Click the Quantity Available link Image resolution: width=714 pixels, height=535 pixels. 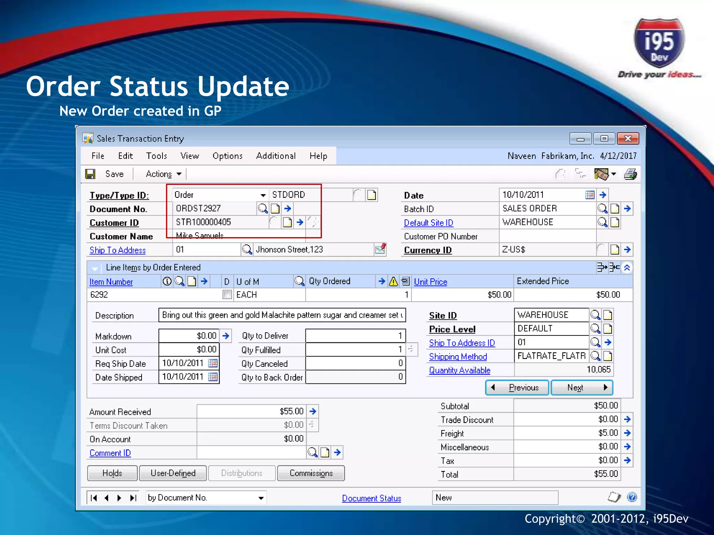(459, 370)
